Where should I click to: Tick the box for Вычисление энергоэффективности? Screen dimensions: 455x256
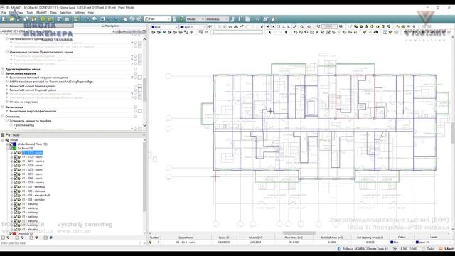pos(140,111)
